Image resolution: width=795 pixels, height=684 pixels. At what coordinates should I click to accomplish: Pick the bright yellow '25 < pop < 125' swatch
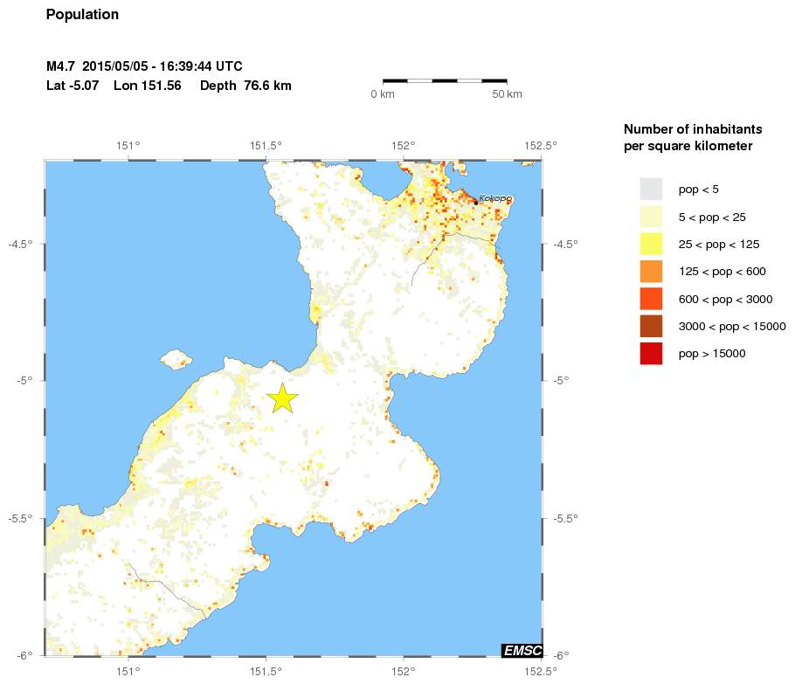651,244
